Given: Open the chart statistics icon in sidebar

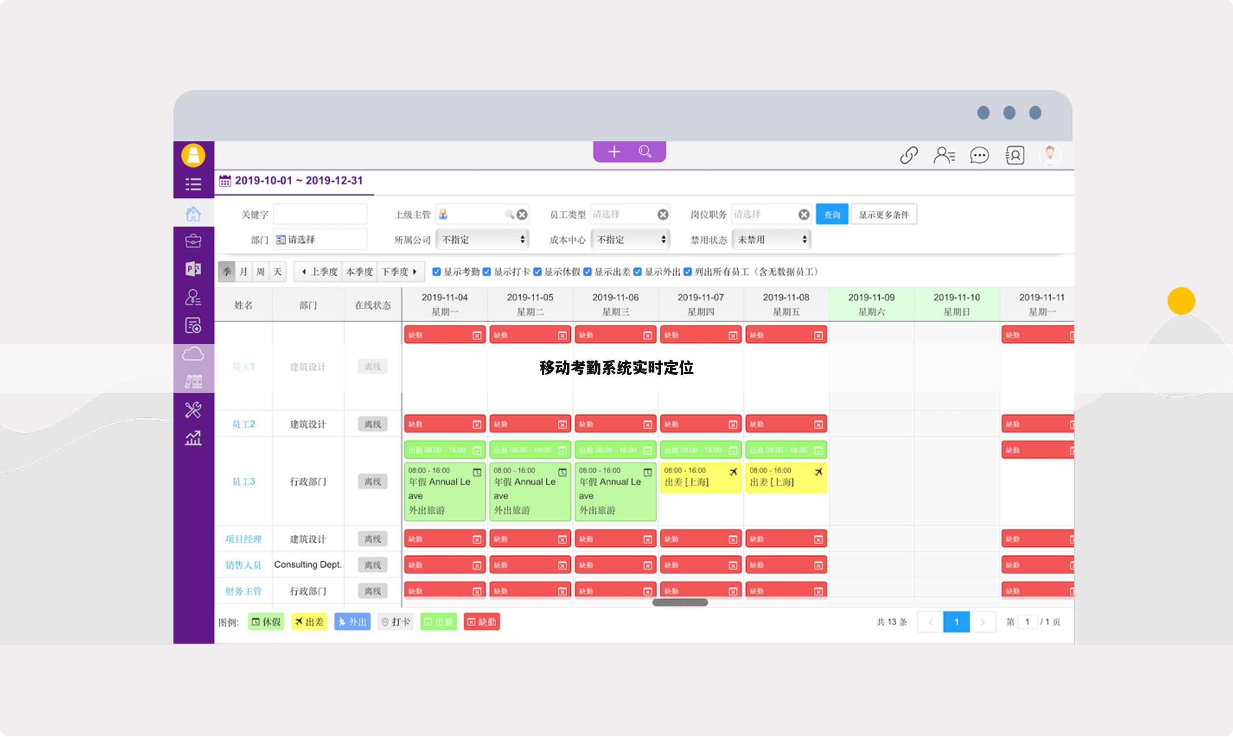Looking at the screenshot, I should (193, 438).
